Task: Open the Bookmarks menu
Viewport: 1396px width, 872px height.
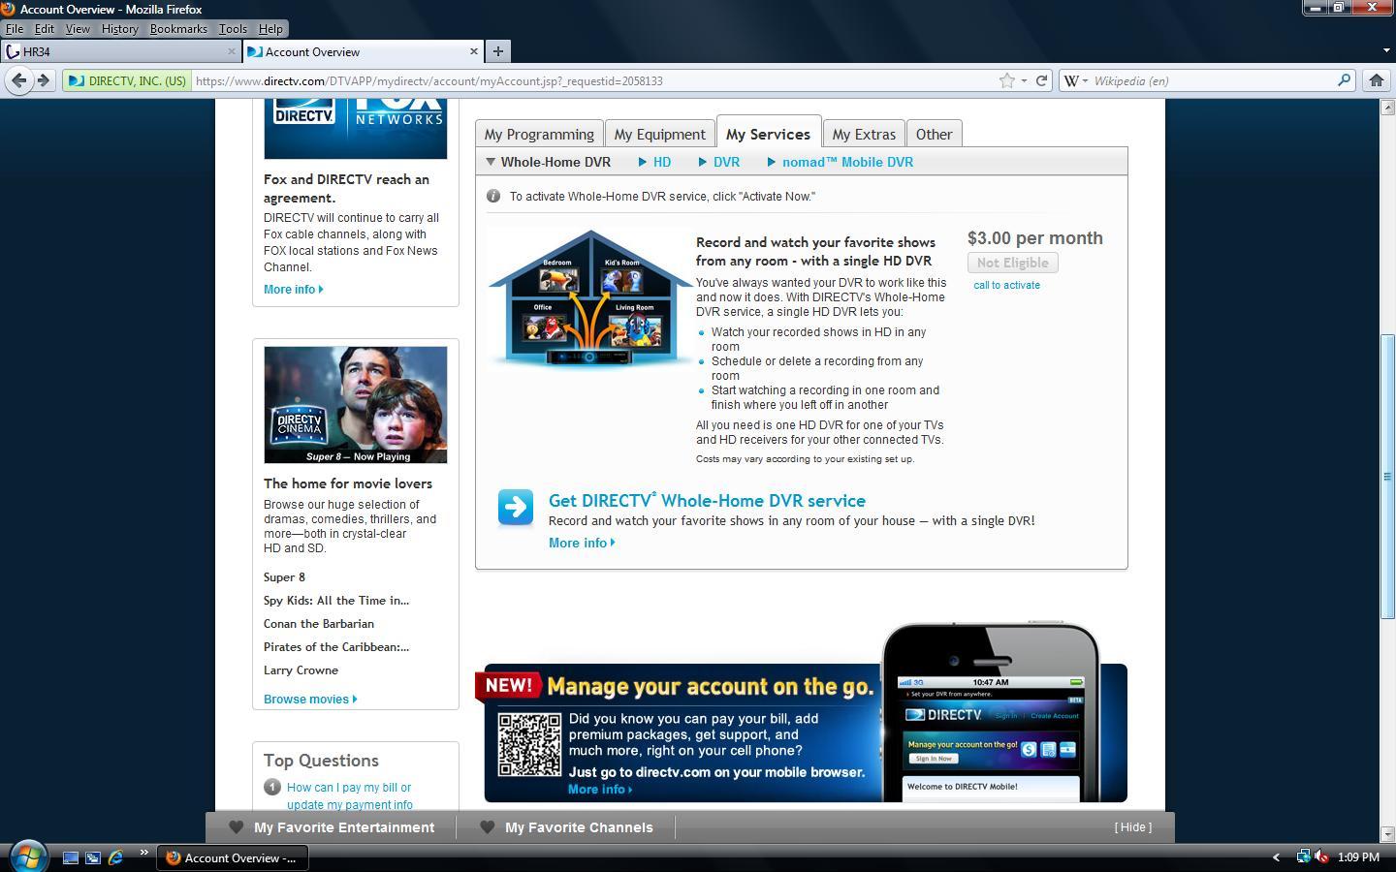Action: click(178, 29)
